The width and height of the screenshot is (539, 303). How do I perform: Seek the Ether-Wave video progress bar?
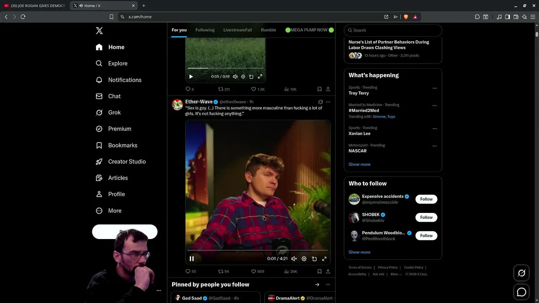point(258,250)
